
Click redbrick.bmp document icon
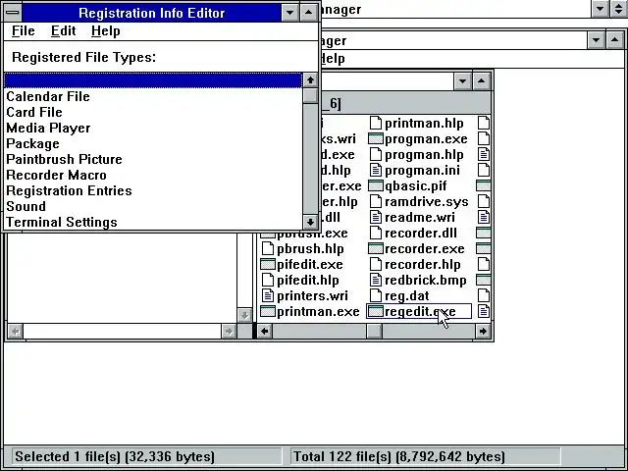pyautogui.click(x=375, y=280)
